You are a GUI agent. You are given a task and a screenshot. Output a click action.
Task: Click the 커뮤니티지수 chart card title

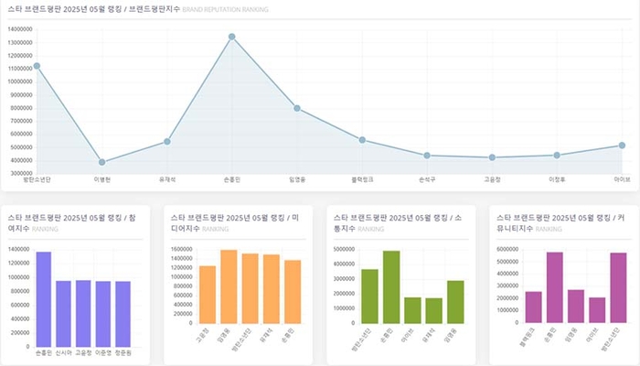pyautogui.click(x=560, y=222)
